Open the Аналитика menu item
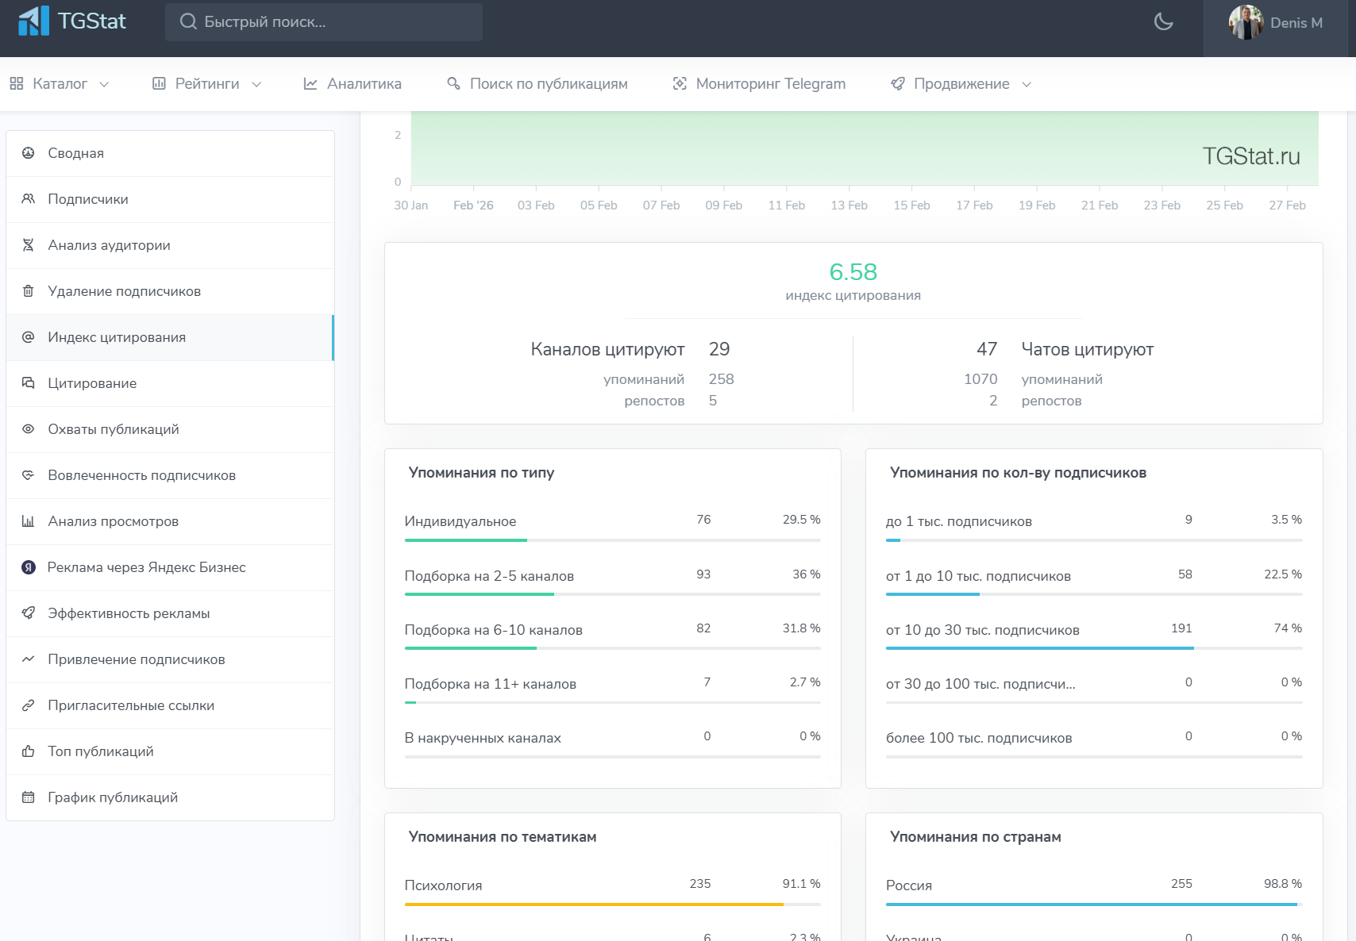 [x=352, y=84]
